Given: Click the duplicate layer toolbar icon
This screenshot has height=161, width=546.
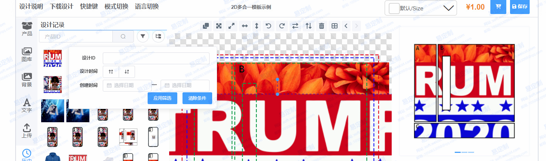Looking at the screenshot, I should pos(206,26).
